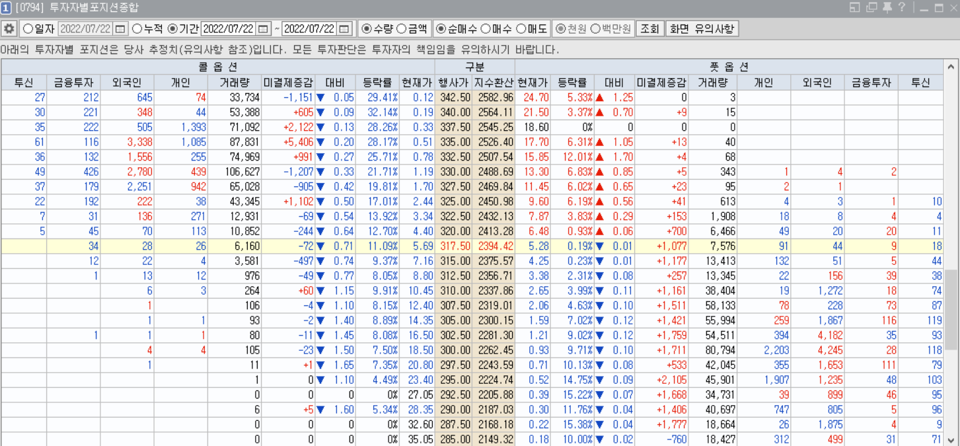Click the call-side 외국인 column header
The image size is (960, 446).
[x=127, y=83]
